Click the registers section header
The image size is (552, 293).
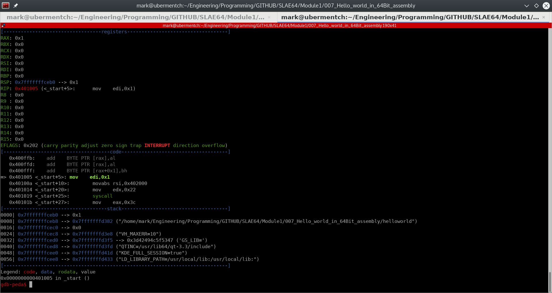click(x=114, y=32)
